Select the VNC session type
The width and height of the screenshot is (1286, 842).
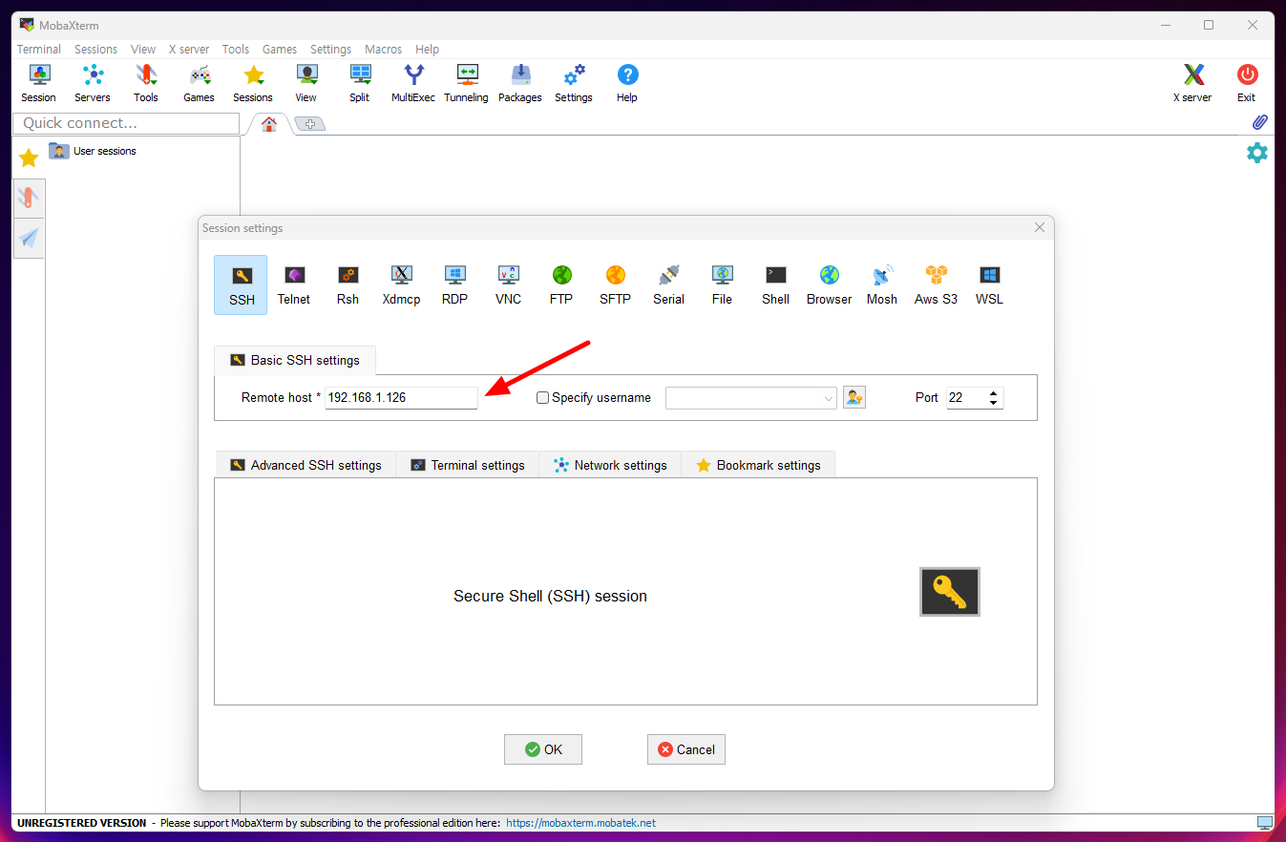pos(508,284)
